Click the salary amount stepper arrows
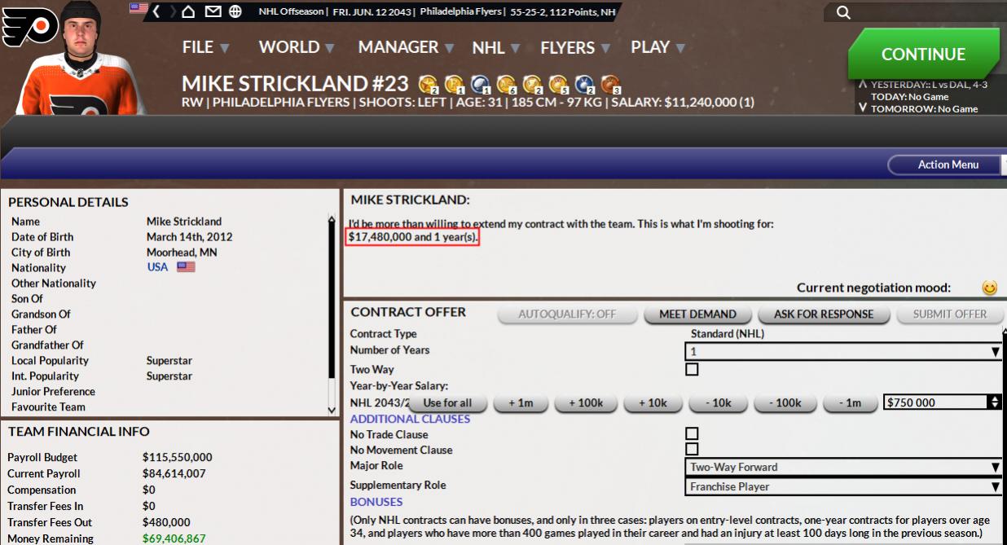 (x=994, y=402)
